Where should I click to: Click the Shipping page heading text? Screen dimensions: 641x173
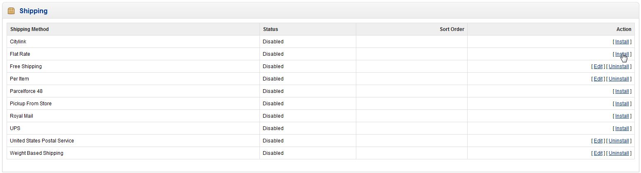(x=34, y=11)
